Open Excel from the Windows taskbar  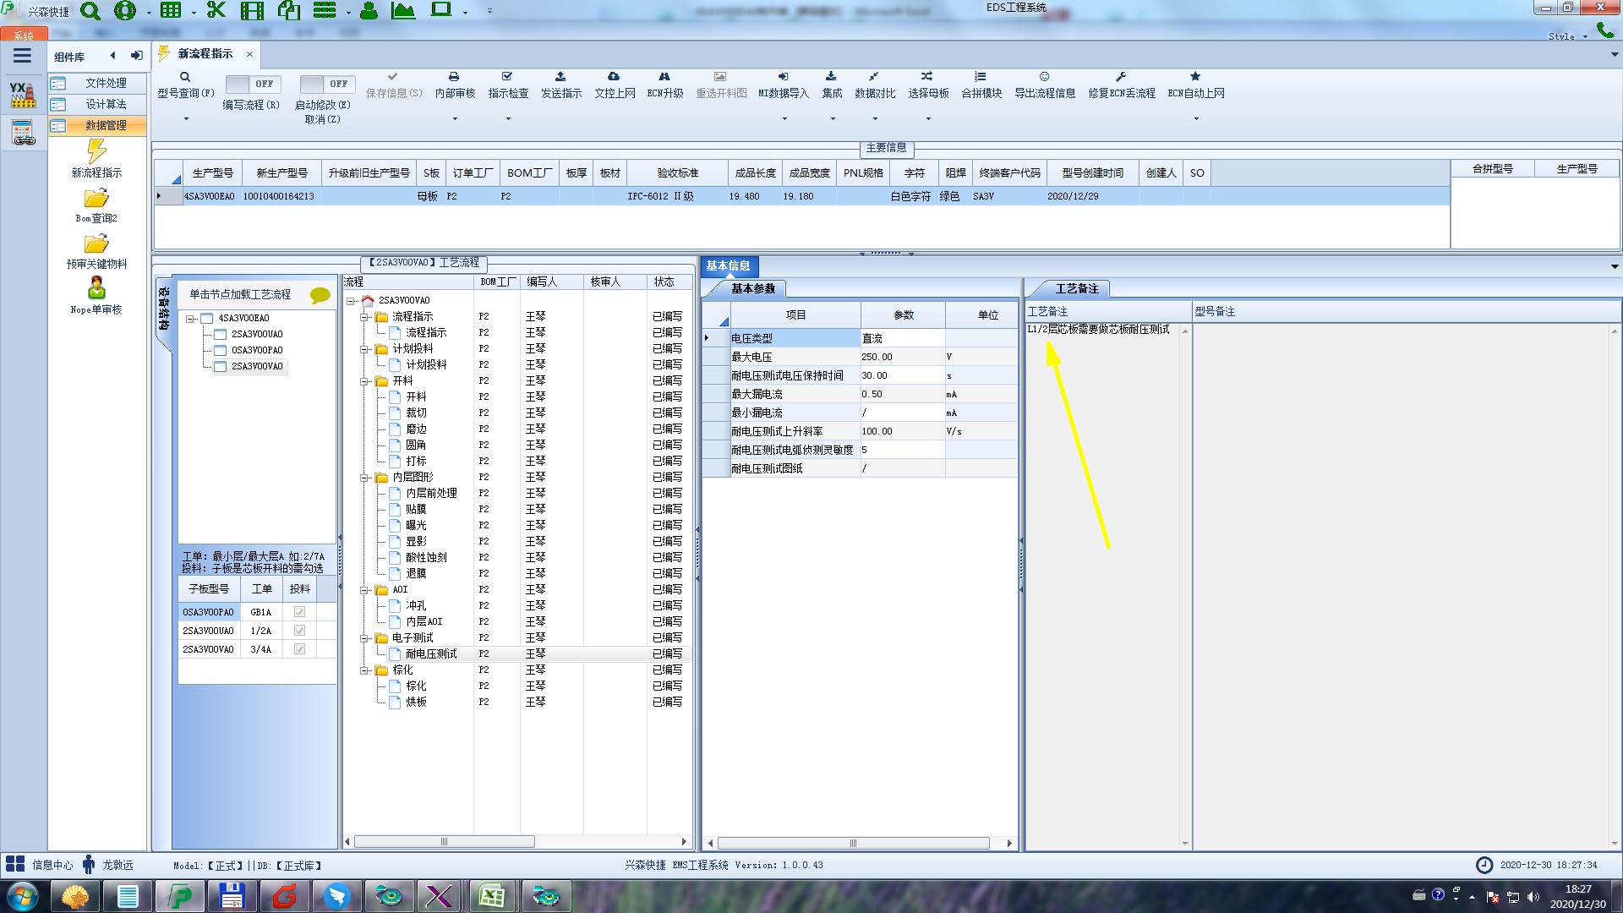tap(492, 895)
